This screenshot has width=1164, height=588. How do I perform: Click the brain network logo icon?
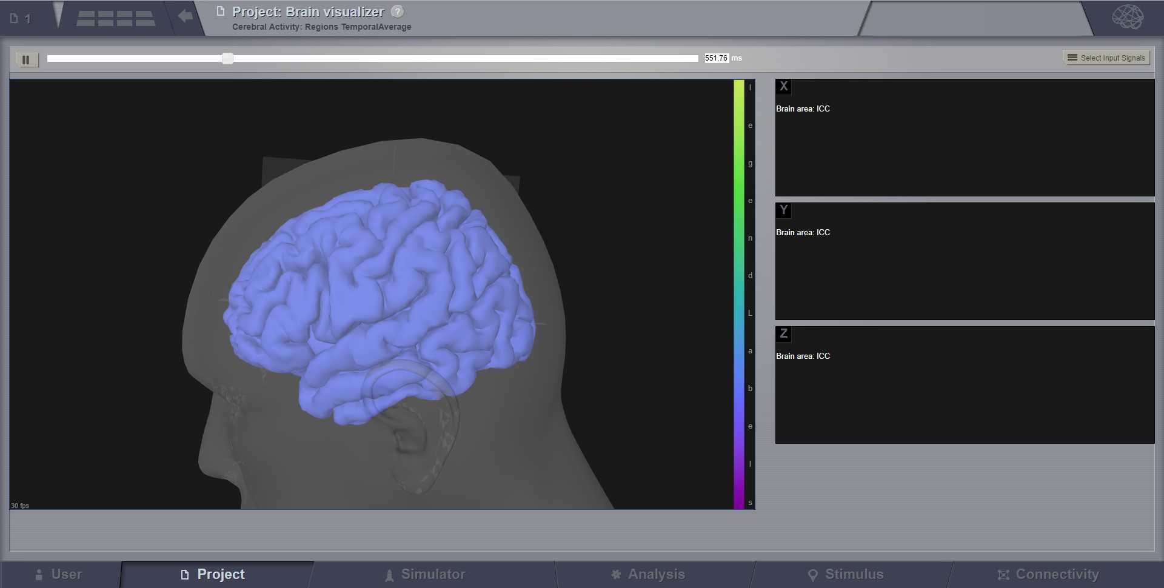point(1128,17)
